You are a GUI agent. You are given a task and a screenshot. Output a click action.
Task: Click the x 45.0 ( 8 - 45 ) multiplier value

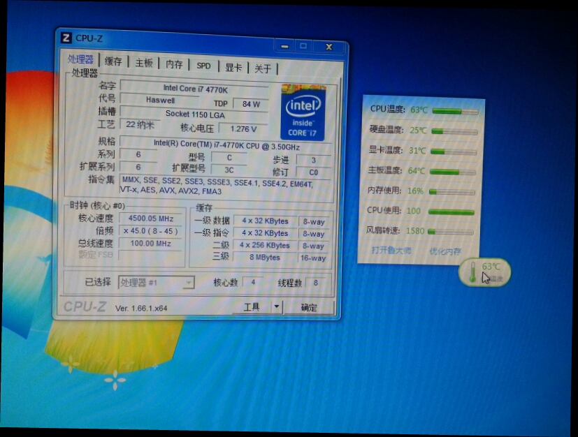pyautogui.click(x=151, y=231)
